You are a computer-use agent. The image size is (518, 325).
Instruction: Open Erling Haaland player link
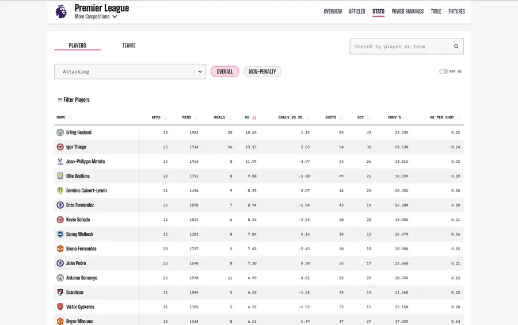[79, 132]
